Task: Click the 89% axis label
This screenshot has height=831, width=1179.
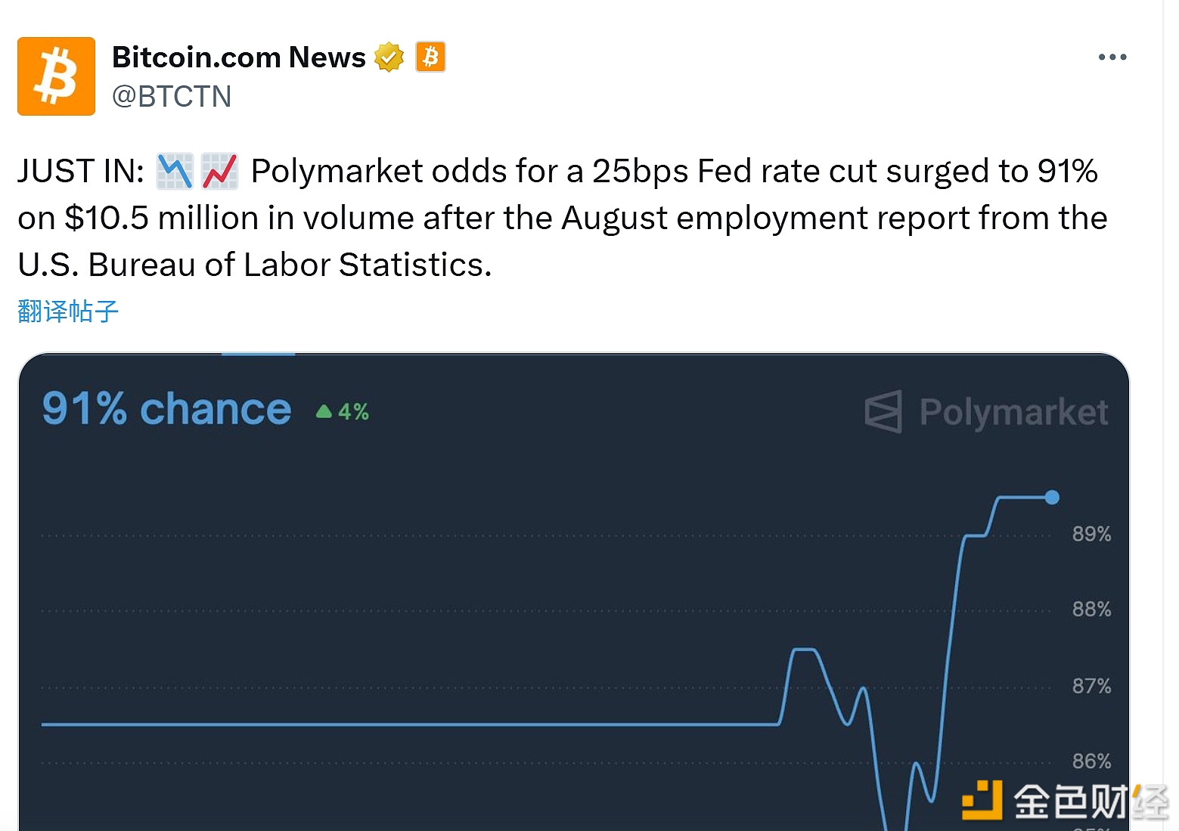Action: pos(1091,534)
